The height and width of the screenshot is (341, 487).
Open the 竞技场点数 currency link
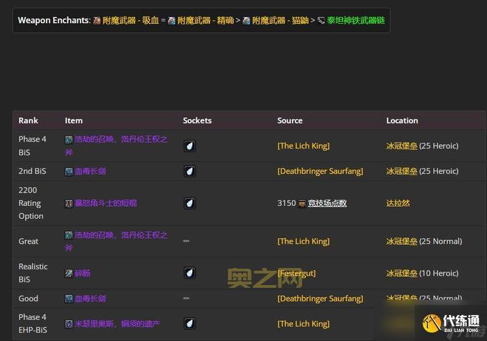pos(327,203)
